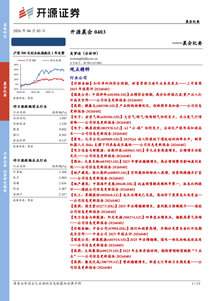Click the heading 沪深300及创业板指数近1年走势
Image resolution: width=213 pixels, height=301 pixels.
(x=39, y=53)
